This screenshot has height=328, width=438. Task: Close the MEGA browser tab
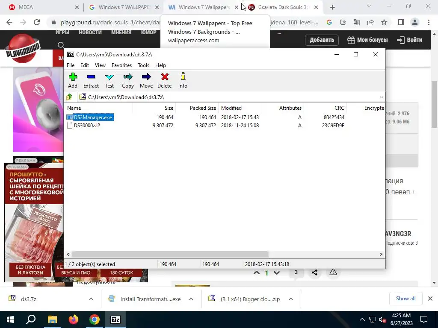(x=77, y=8)
